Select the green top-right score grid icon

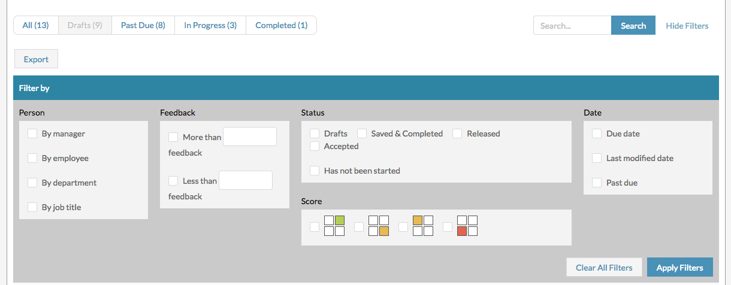(334, 226)
